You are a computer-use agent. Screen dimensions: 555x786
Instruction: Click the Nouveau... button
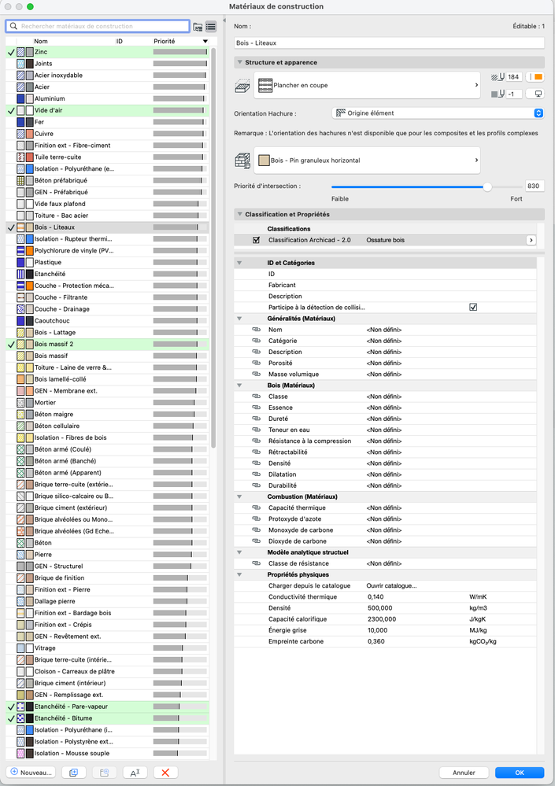point(31,773)
